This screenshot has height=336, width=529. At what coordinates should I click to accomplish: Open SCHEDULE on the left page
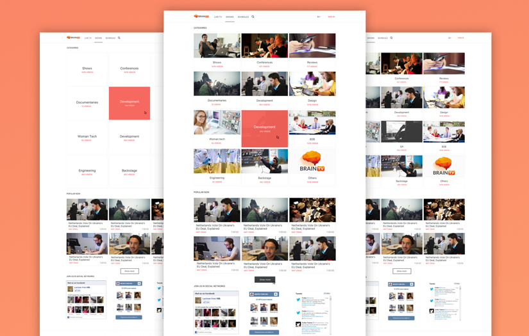(x=111, y=38)
